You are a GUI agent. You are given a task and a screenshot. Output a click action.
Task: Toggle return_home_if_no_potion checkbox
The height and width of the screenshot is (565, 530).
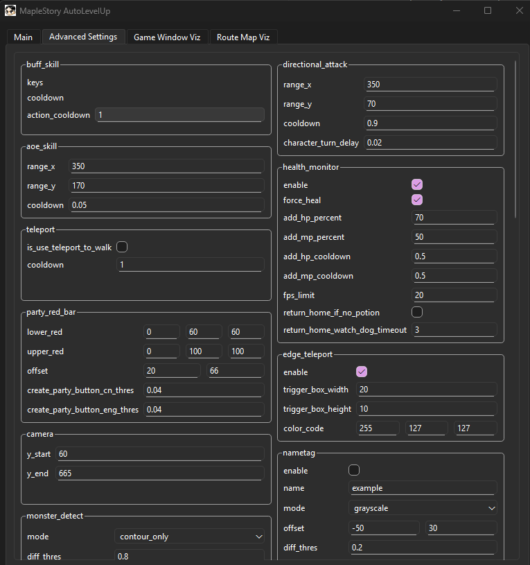pyautogui.click(x=417, y=313)
